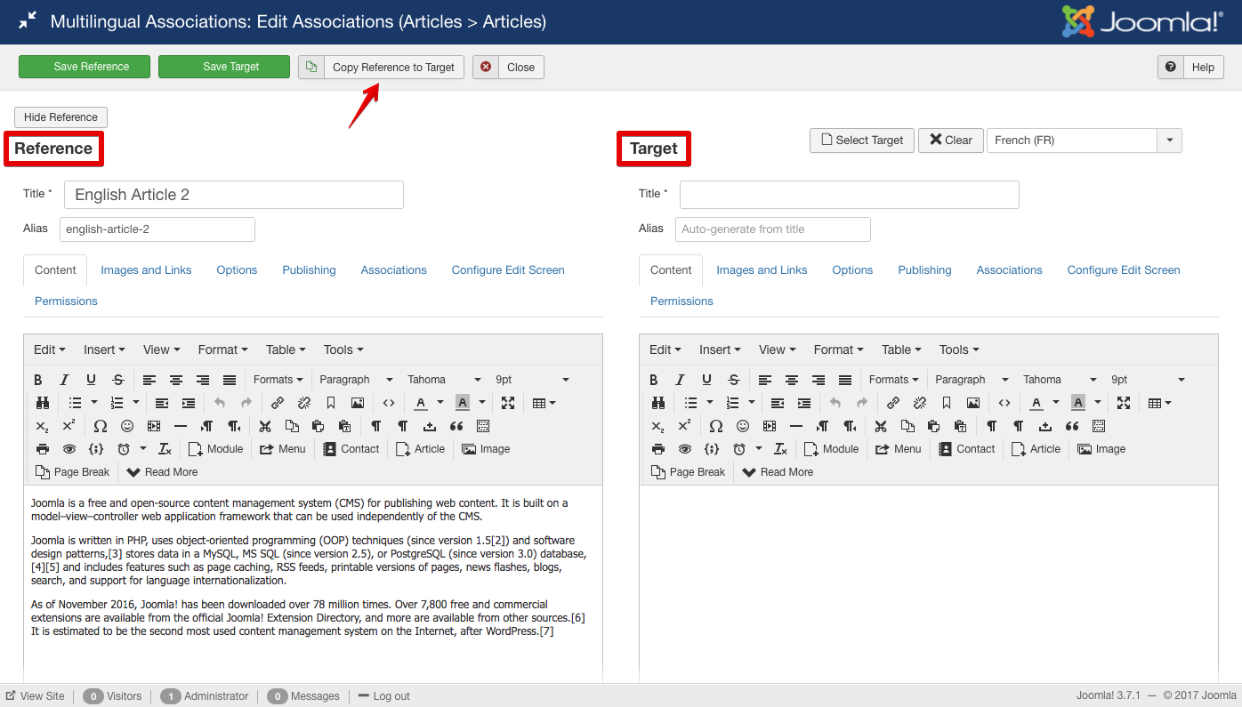Click Copy Reference to Target button

point(392,68)
